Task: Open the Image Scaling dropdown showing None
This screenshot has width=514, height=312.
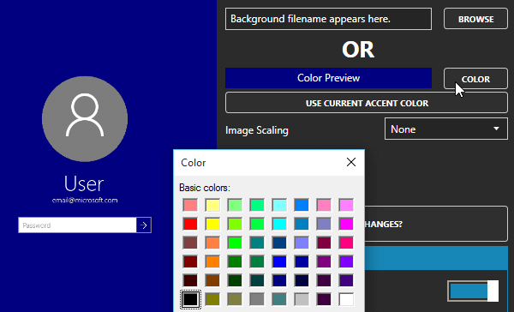Action: click(445, 129)
